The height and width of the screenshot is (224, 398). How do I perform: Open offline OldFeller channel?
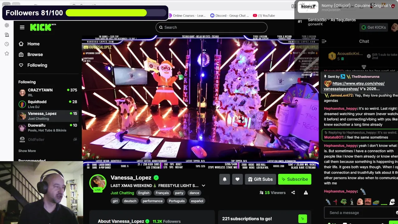(48, 139)
